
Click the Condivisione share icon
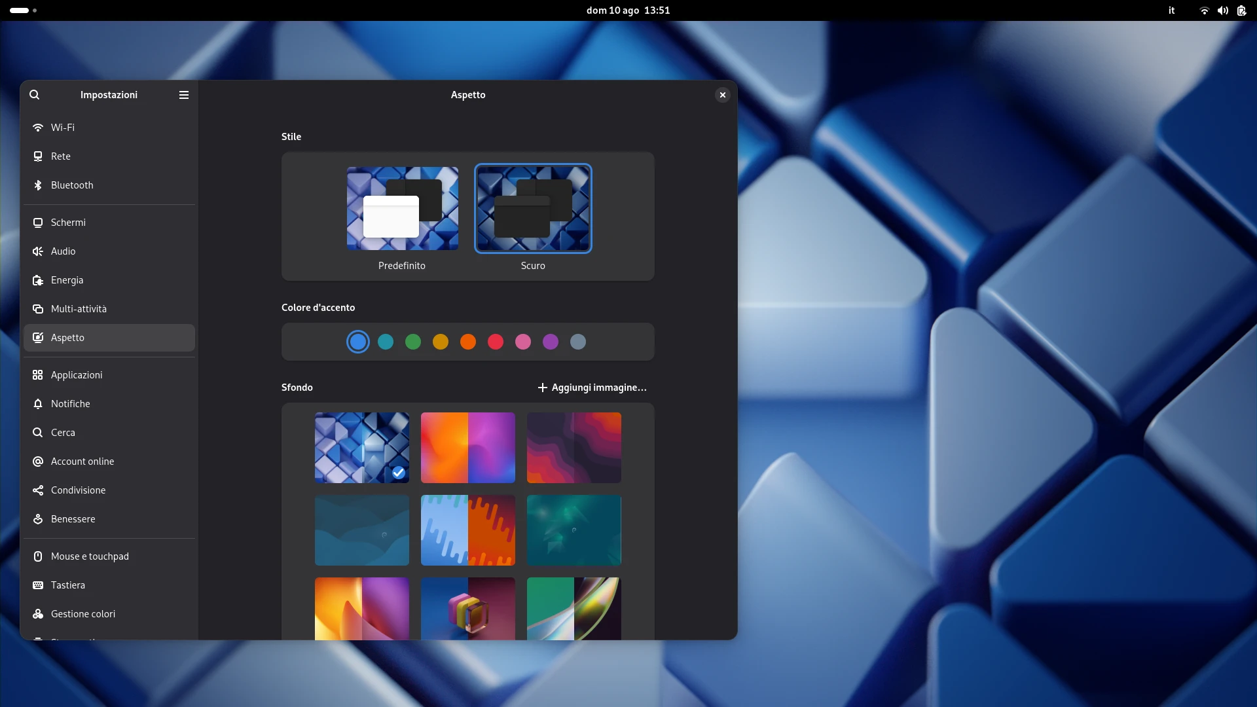coord(38,490)
